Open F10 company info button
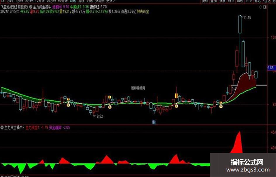The width and height of the screenshot is (276, 177). pos(249,1)
